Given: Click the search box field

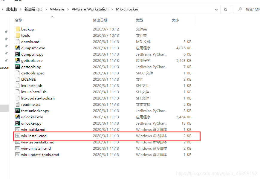Looking at the screenshot, I should [x=247, y=10].
